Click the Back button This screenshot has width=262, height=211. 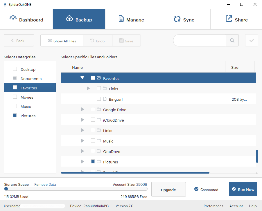pos(19,40)
